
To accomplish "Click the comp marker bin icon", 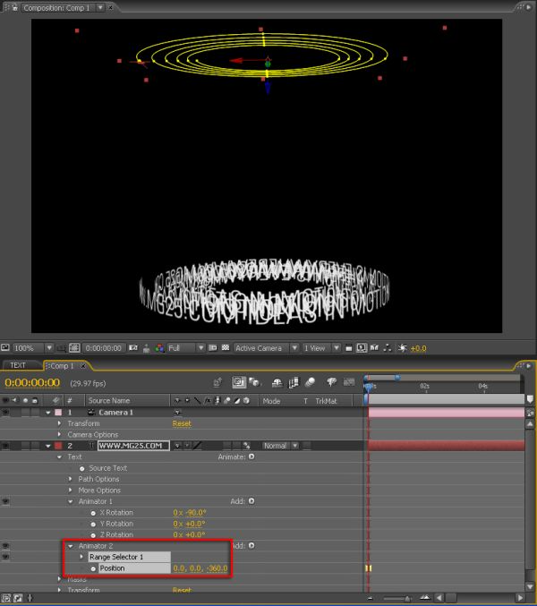I will [530, 399].
